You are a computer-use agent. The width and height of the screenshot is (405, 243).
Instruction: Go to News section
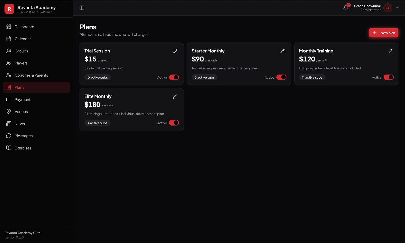tap(36, 124)
